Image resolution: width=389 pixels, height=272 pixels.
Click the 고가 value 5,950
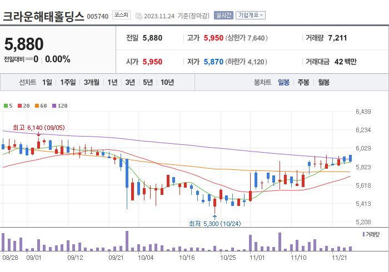tap(213, 38)
